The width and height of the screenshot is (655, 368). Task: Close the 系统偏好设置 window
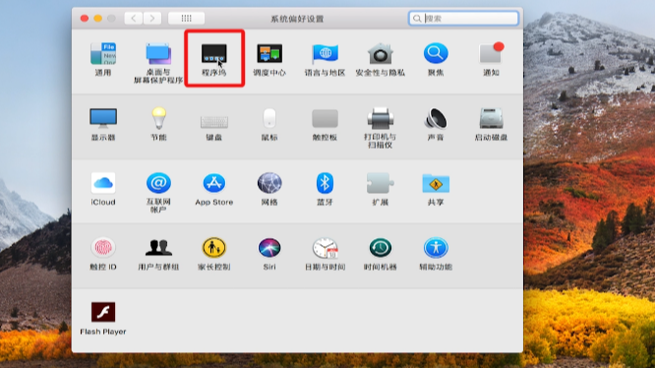(x=85, y=19)
